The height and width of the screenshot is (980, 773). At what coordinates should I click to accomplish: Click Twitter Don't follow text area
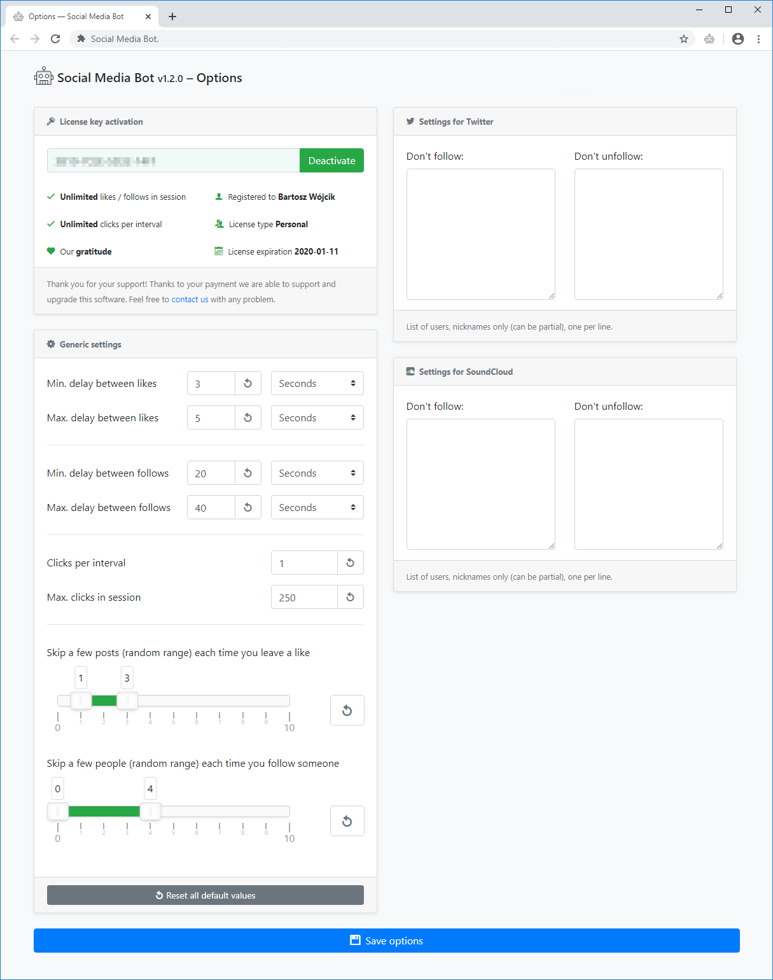tap(481, 234)
